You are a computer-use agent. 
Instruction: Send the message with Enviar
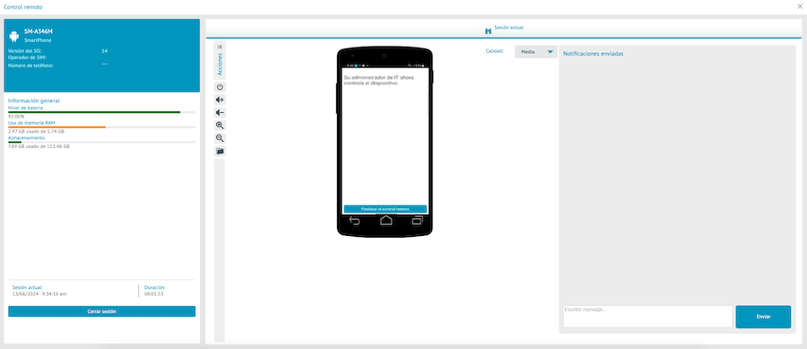763,317
